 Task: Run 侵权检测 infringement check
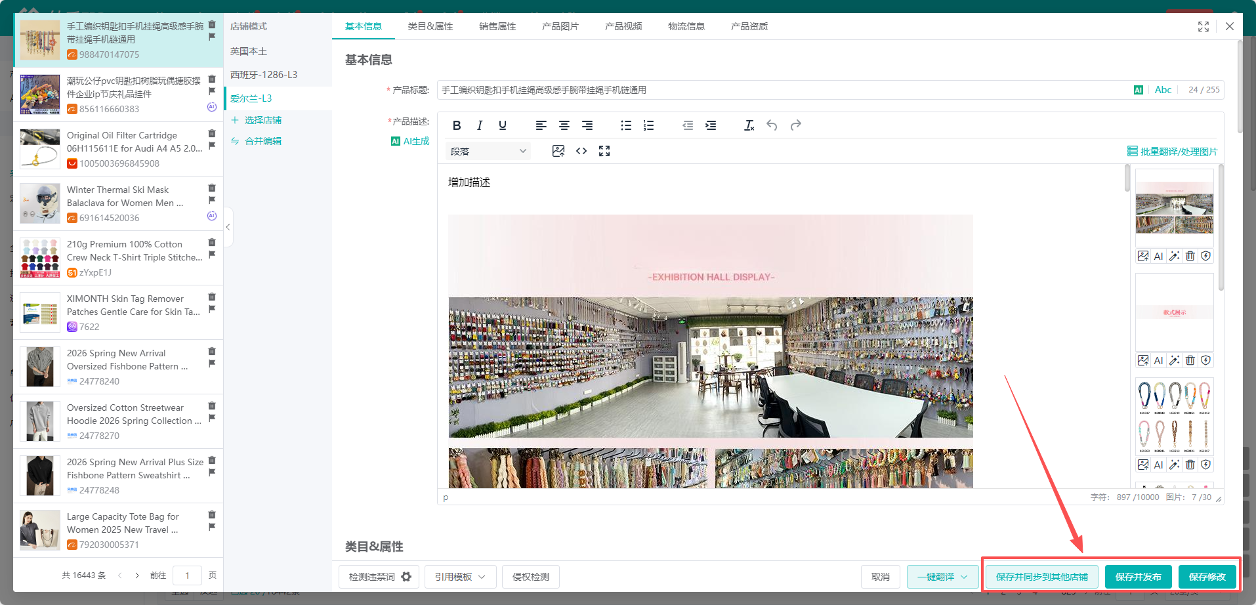click(531, 577)
